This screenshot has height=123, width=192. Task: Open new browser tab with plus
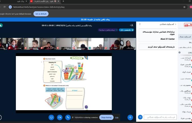(x=63, y=1)
